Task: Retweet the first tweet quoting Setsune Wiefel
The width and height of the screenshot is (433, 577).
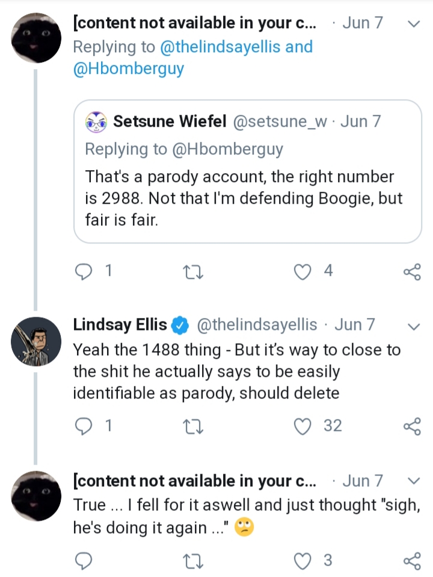Action: [193, 273]
